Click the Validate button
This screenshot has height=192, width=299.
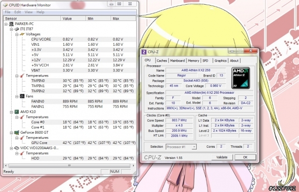[x=222, y=157]
